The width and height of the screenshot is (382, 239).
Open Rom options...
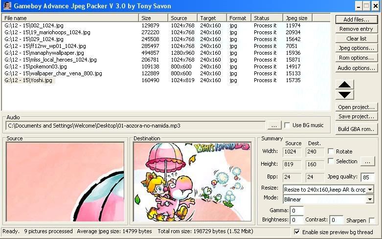356,58
